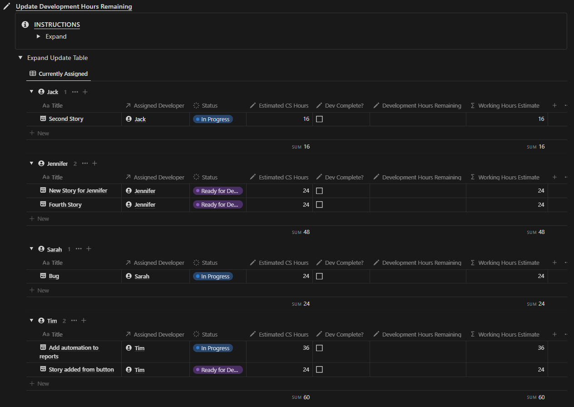Add a property column in Sarah's table
Viewport: 574px width, 407px height.
[x=554, y=263]
